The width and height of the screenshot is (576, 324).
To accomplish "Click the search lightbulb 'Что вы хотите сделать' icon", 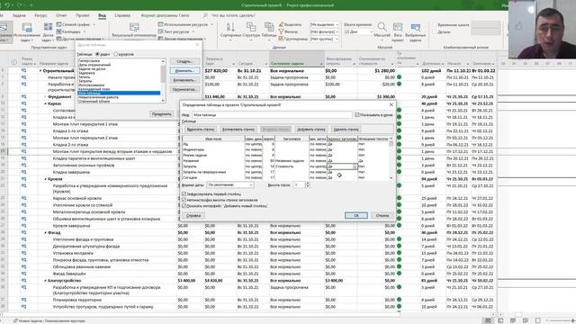I will 205,15.
